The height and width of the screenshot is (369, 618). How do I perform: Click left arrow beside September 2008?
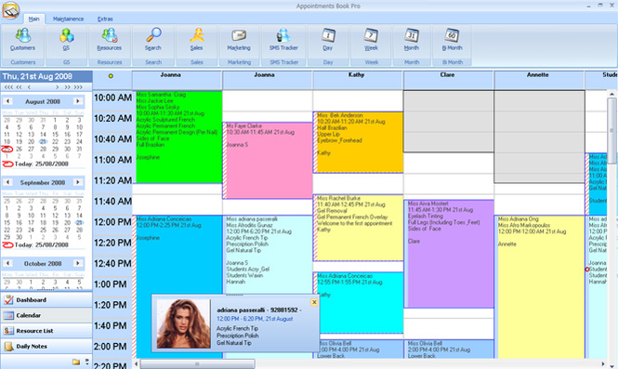(x=7, y=182)
